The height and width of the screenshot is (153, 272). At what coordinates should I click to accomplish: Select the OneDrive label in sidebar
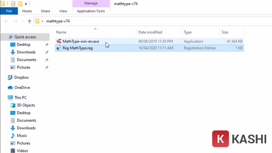point(22,88)
